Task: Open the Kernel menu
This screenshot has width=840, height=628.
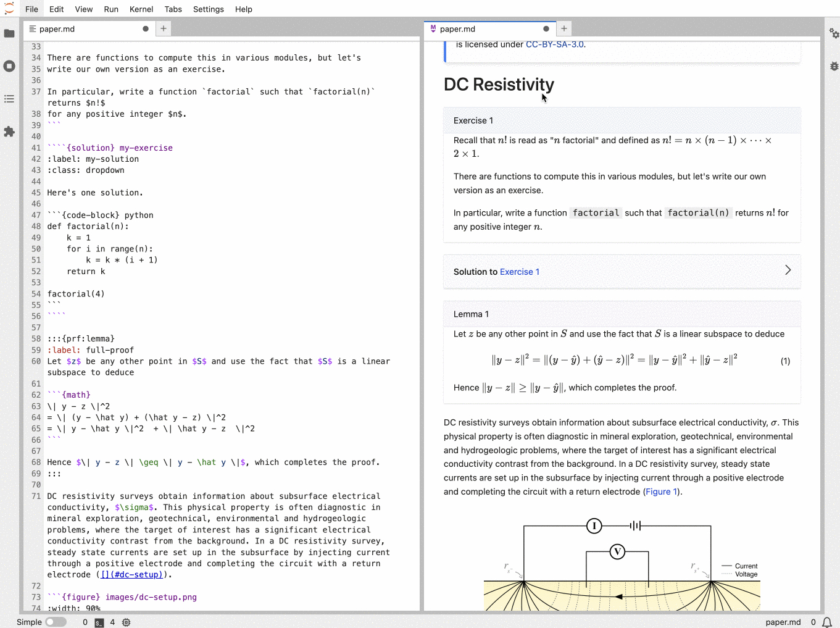Action: point(141,9)
